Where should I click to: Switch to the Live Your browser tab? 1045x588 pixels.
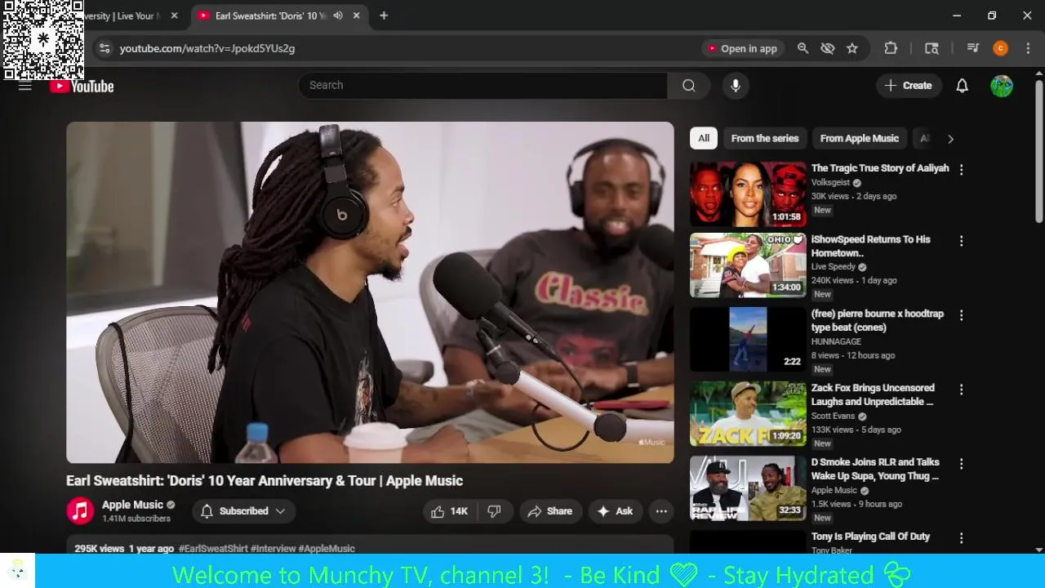click(122, 16)
